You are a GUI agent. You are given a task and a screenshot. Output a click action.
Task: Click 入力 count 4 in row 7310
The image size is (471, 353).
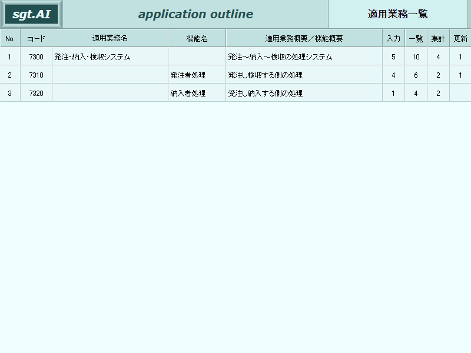pyautogui.click(x=393, y=75)
